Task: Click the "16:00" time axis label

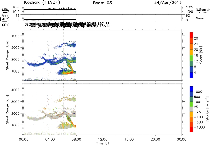Action: point(129,140)
